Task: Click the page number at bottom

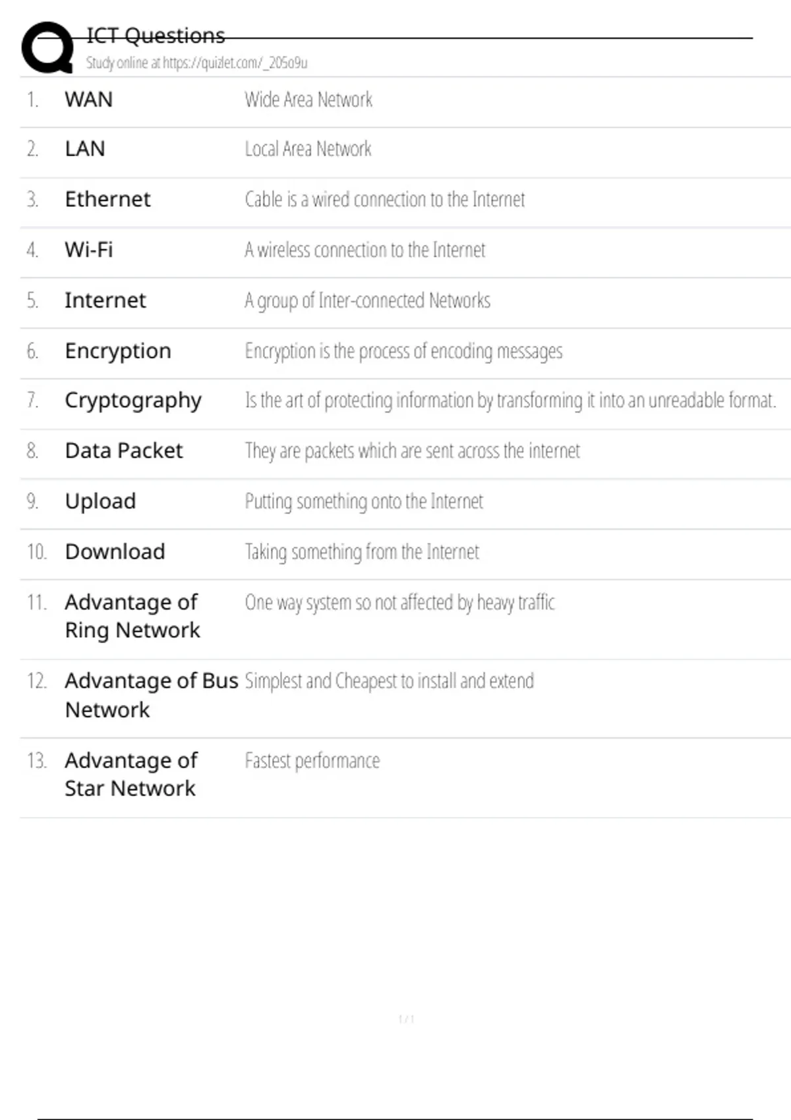Action: 407,1019
